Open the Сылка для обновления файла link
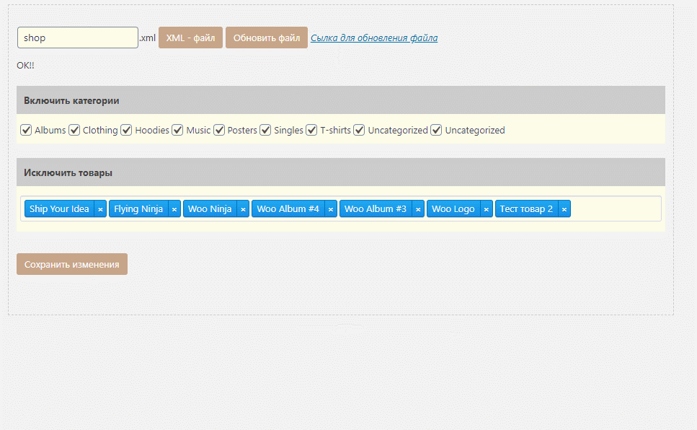Screen dimensions: 697x430 coord(374,38)
